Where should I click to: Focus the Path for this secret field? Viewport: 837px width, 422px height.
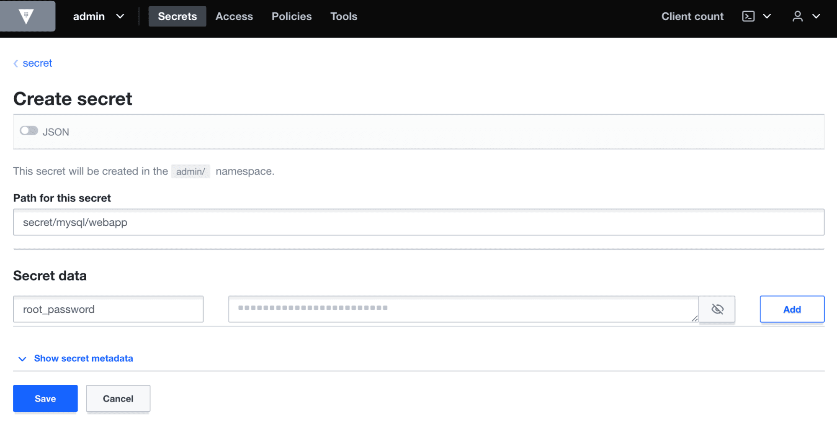click(419, 222)
